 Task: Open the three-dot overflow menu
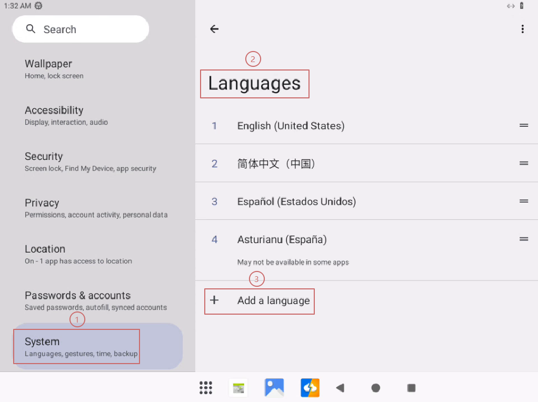pos(522,29)
